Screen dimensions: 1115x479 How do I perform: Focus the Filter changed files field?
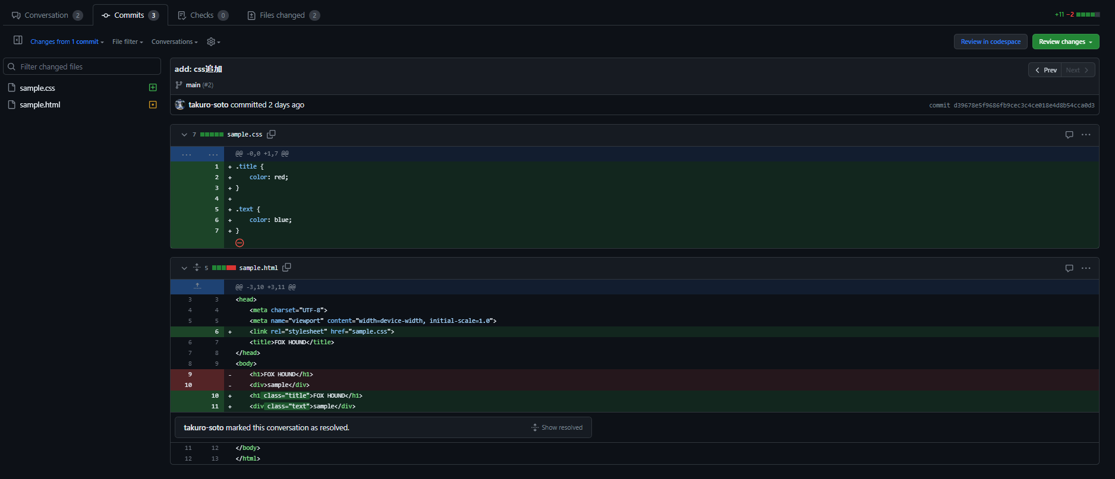pyautogui.click(x=82, y=66)
